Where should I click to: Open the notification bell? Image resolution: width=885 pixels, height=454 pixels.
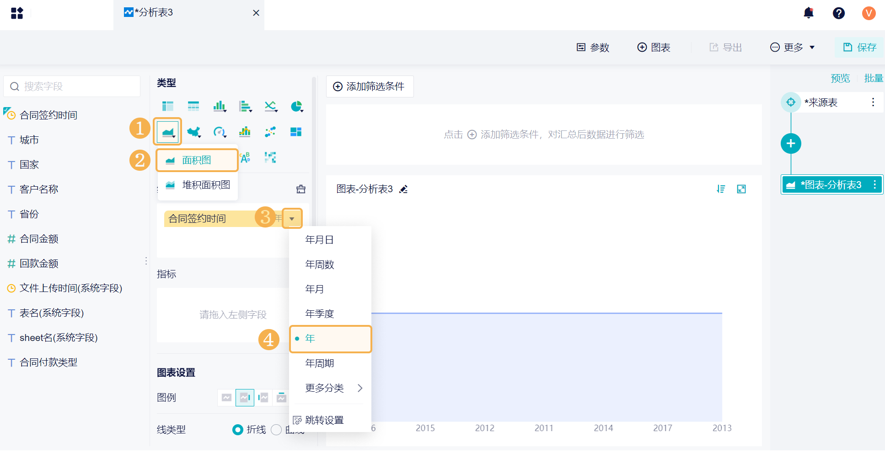pos(809,13)
